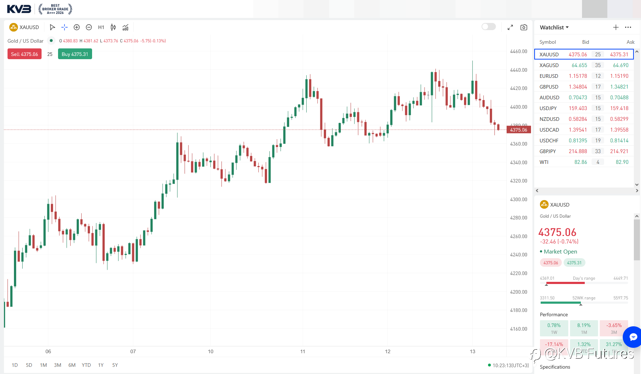Open the watchlist more options menu
The width and height of the screenshot is (641, 374).
click(628, 27)
